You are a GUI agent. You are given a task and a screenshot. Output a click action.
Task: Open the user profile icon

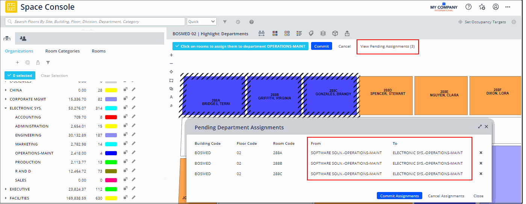coord(496,7)
